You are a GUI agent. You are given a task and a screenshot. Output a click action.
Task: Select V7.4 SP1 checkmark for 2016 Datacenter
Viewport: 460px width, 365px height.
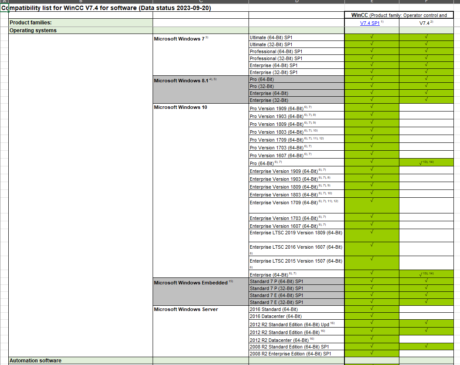click(371, 316)
